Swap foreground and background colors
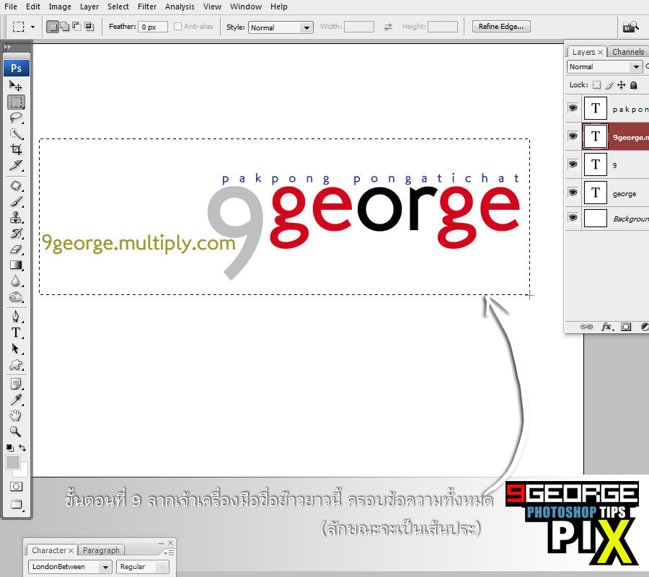Image resolution: width=649 pixels, height=577 pixels. [22, 448]
